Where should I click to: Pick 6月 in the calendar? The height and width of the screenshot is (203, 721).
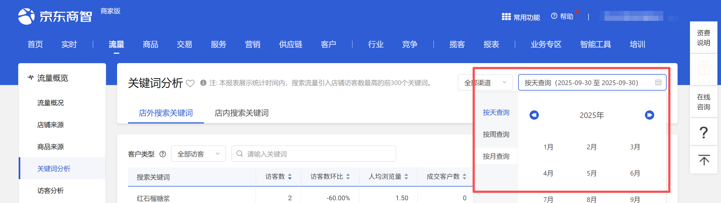pyautogui.click(x=635, y=173)
